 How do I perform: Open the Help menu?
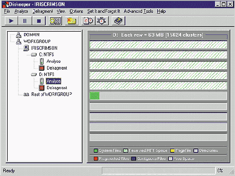coord(161,11)
